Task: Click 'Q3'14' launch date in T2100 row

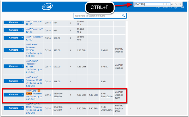Action: click(48, 38)
